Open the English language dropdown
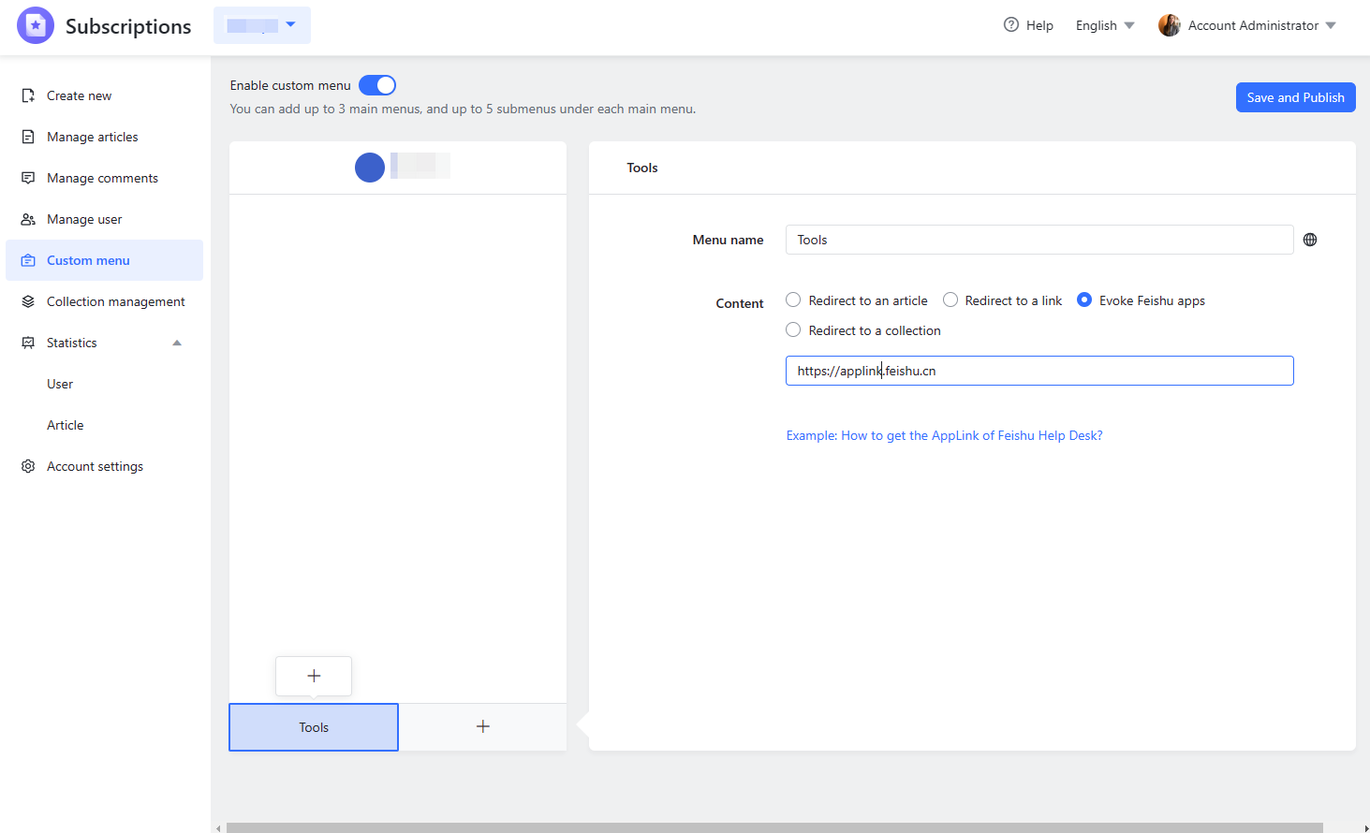 [1104, 25]
